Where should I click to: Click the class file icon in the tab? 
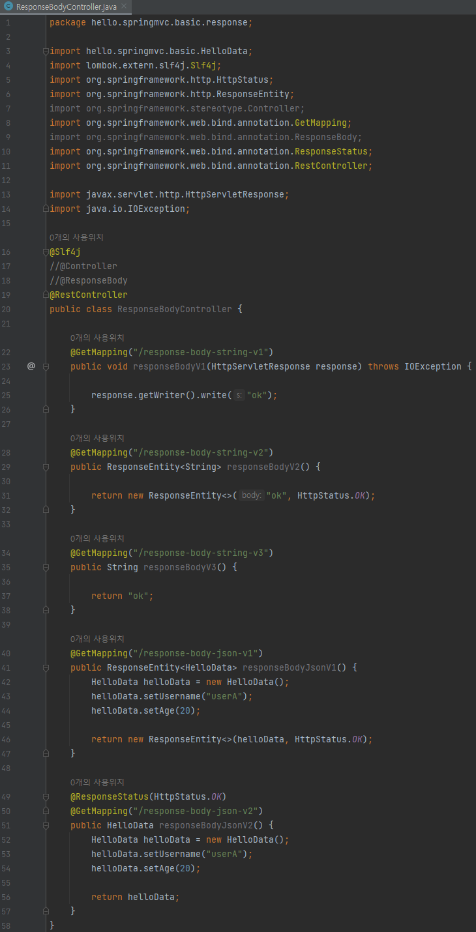(x=8, y=7)
